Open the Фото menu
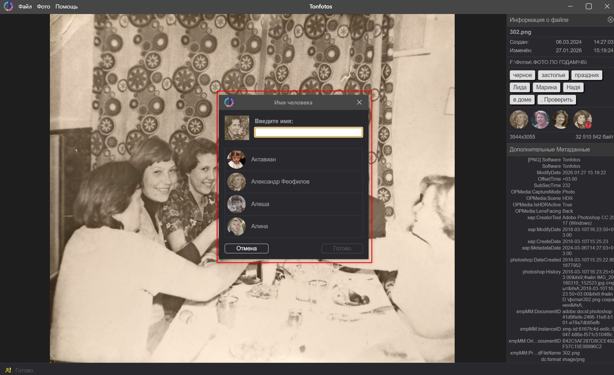Image resolution: width=614 pixels, height=375 pixels. pyautogui.click(x=43, y=6)
